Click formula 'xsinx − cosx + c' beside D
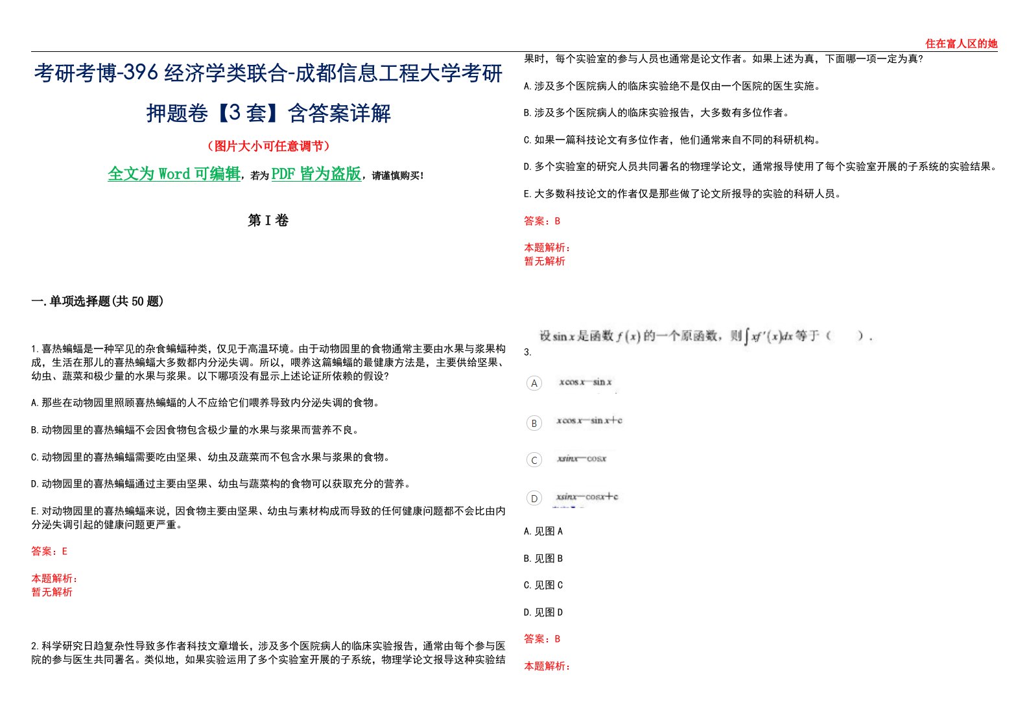 587,497
